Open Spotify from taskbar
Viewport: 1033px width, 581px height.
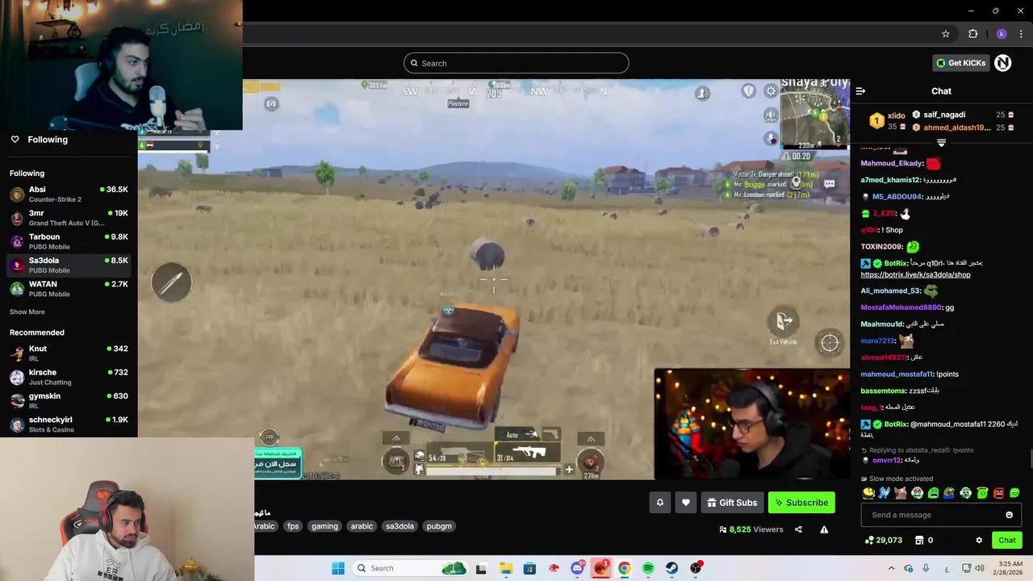[648, 568]
